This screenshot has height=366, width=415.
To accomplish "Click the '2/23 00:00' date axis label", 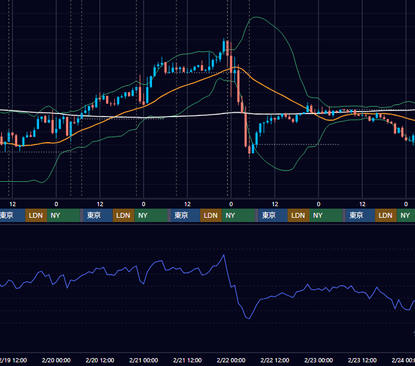I will point(319,360).
